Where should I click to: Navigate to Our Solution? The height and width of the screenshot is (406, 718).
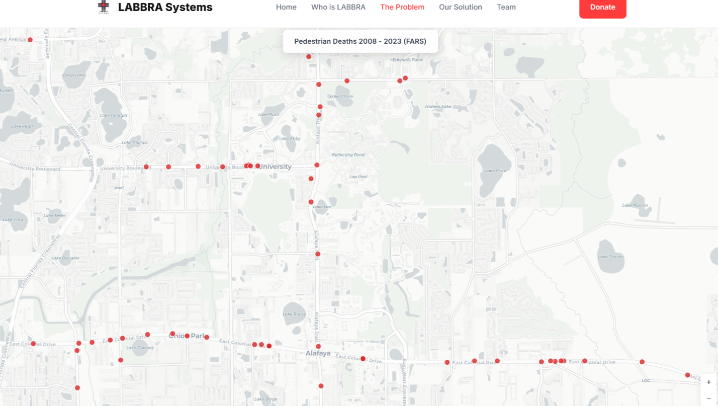click(x=460, y=7)
